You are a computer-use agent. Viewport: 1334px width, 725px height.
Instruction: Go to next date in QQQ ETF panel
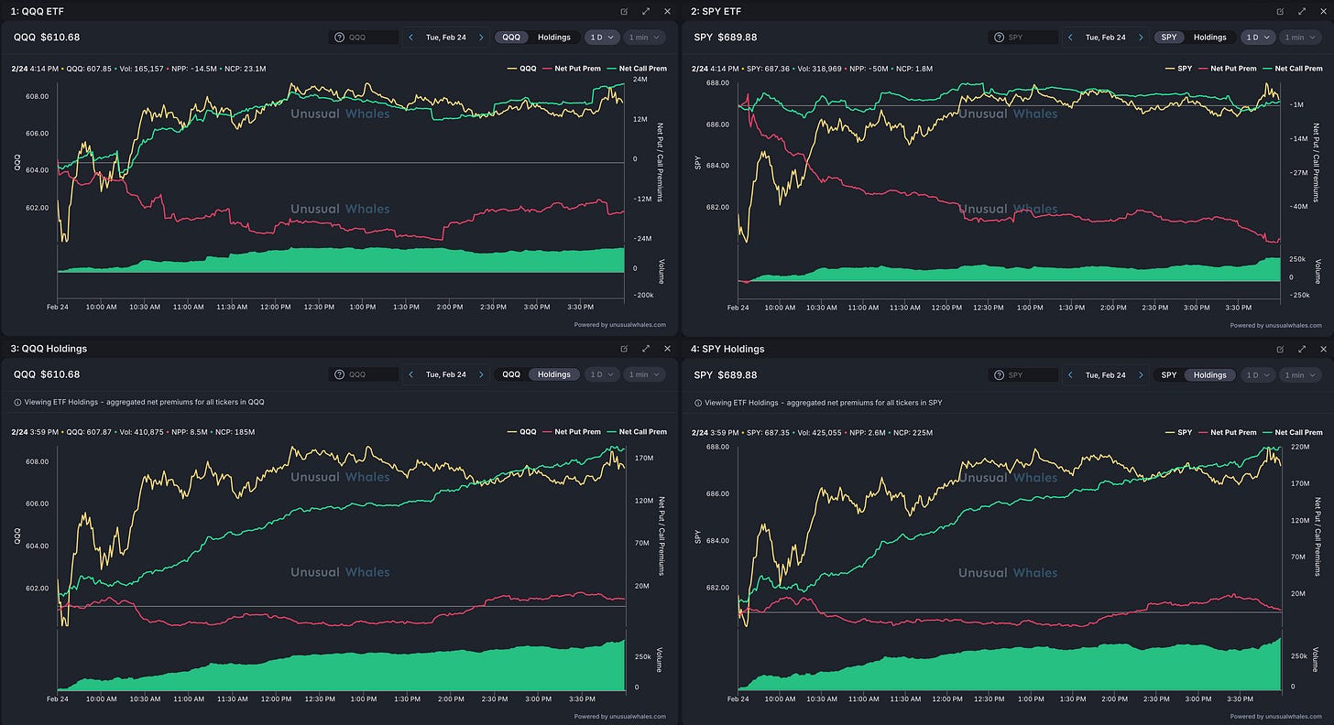coord(481,38)
